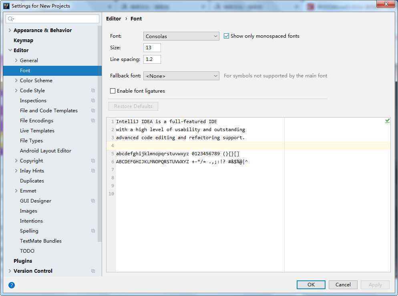Viewport: 398px width, 296px height.
Task: Select Android Layout Editor item
Action: coord(45,151)
